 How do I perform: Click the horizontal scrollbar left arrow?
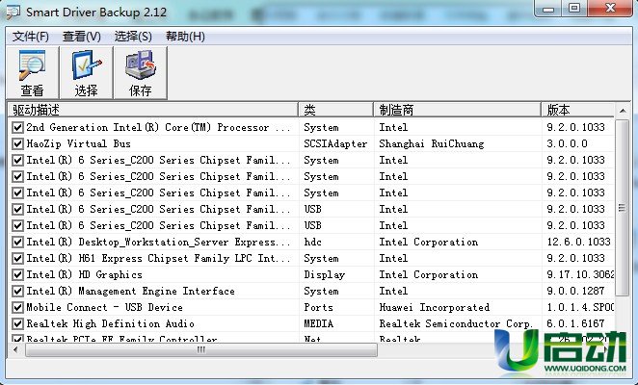tap(15, 349)
